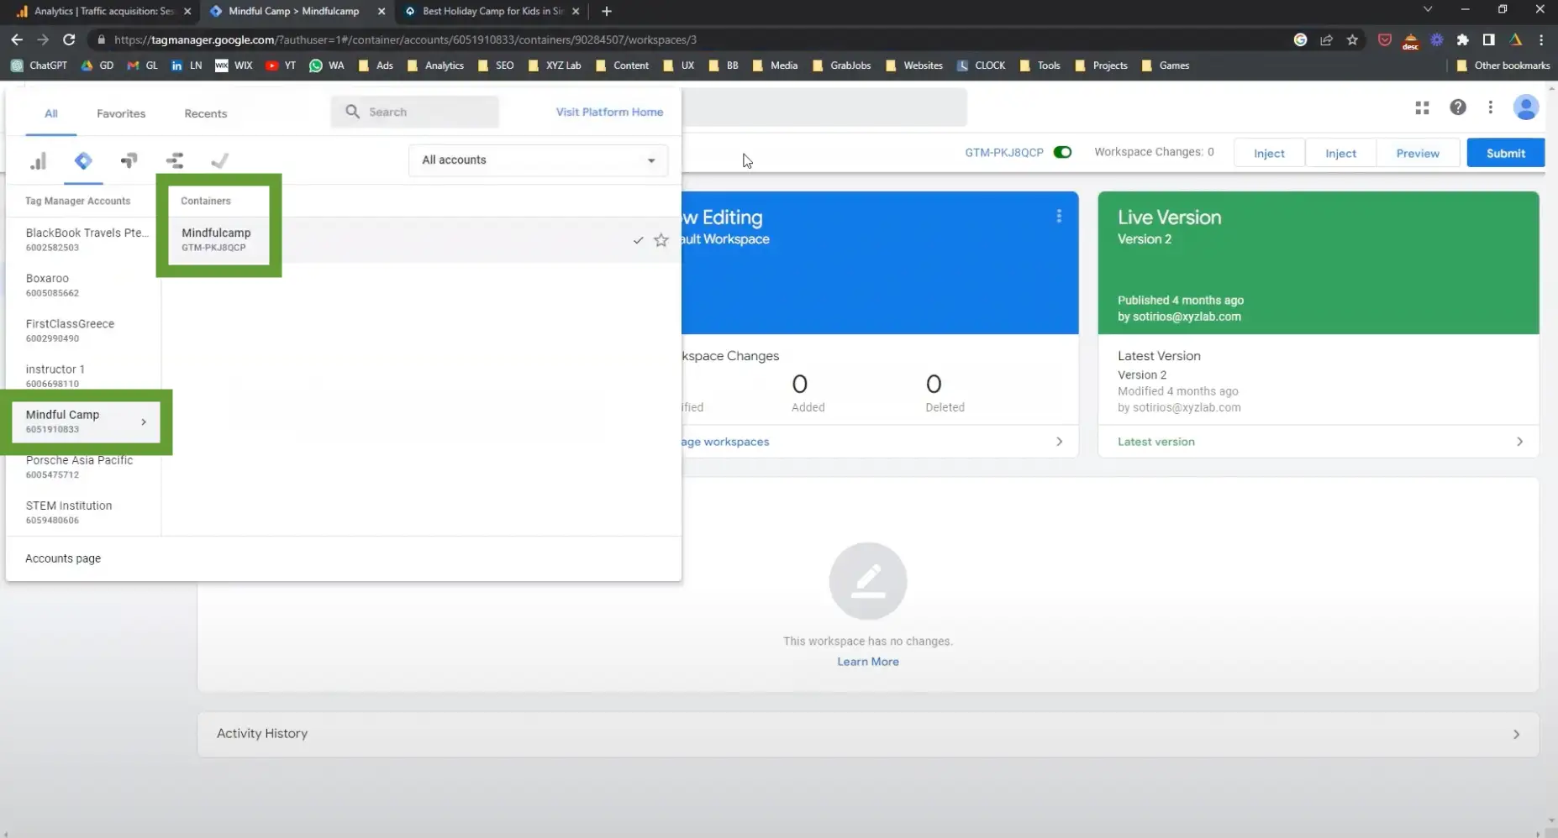Screen dimensions: 1558x838
Task: Click the share page icon in address bar
Action: pos(1326,39)
